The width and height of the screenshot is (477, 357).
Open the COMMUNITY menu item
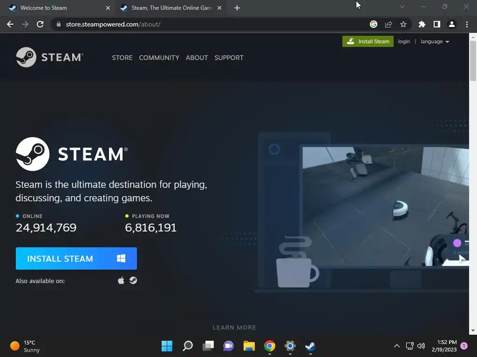(x=159, y=58)
